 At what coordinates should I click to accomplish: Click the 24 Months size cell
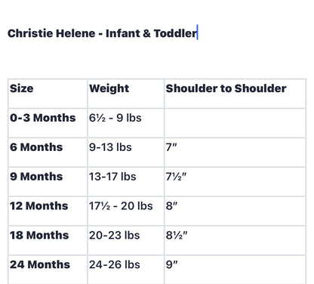coord(48,270)
